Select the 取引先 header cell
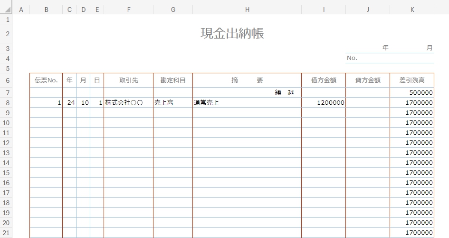The image size is (449, 238). (x=128, y=80)
